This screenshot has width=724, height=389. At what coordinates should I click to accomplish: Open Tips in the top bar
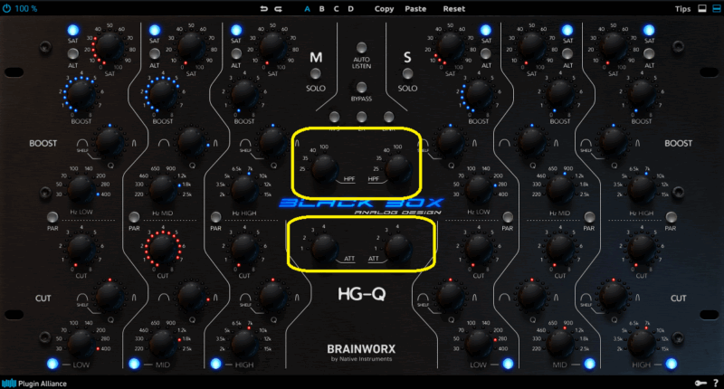682,9
